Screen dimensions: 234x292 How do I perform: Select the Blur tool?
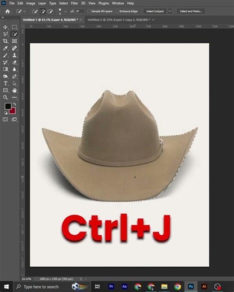pos(15,70)
